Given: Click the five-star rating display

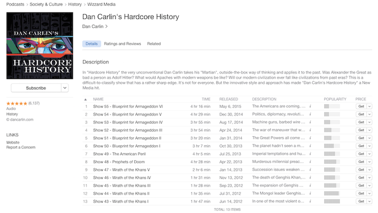Looking at the screenshot, I should pyautogui.click(x=17, y=104).
